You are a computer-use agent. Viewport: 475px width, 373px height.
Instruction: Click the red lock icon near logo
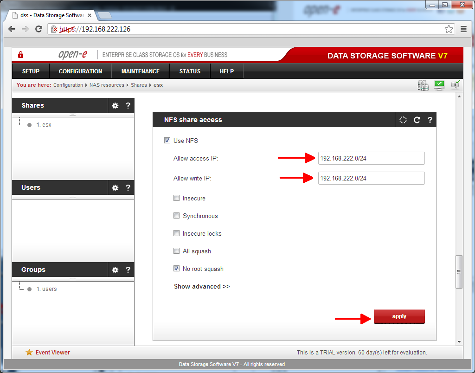point(20,55)
